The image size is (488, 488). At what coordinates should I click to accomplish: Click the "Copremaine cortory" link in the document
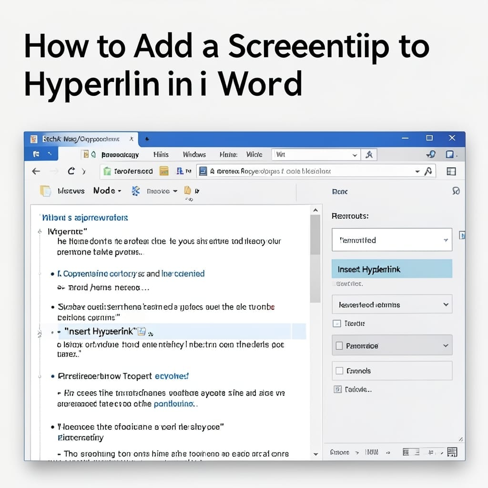(x=100, y=274)
